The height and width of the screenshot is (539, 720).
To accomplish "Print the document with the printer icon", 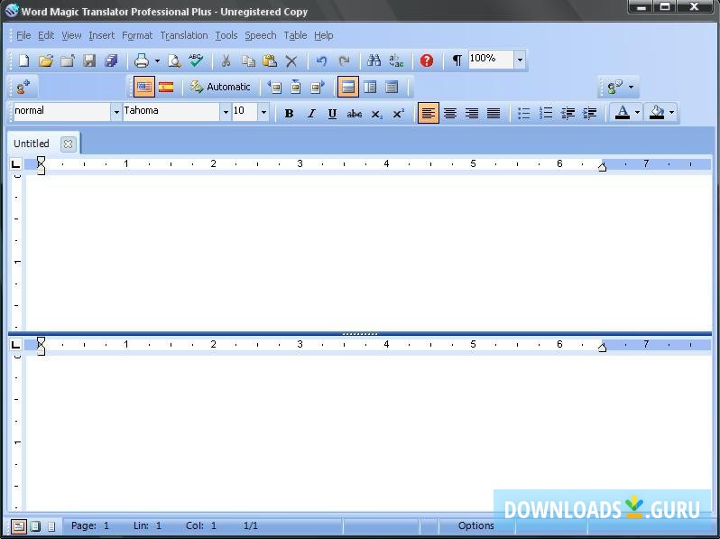I will tap(142, 60).
